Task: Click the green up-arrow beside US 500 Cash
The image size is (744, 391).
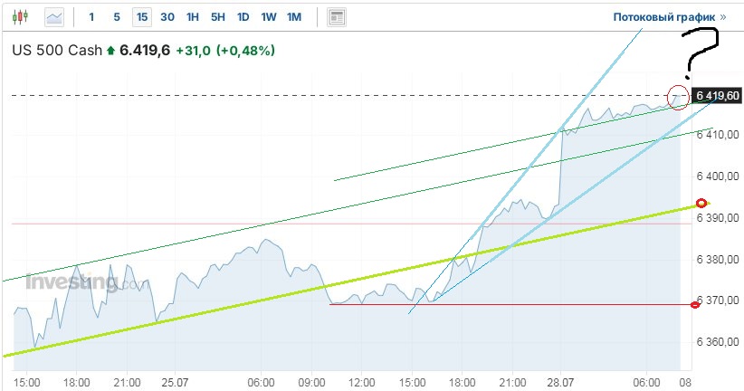Action: pos(110,51)
